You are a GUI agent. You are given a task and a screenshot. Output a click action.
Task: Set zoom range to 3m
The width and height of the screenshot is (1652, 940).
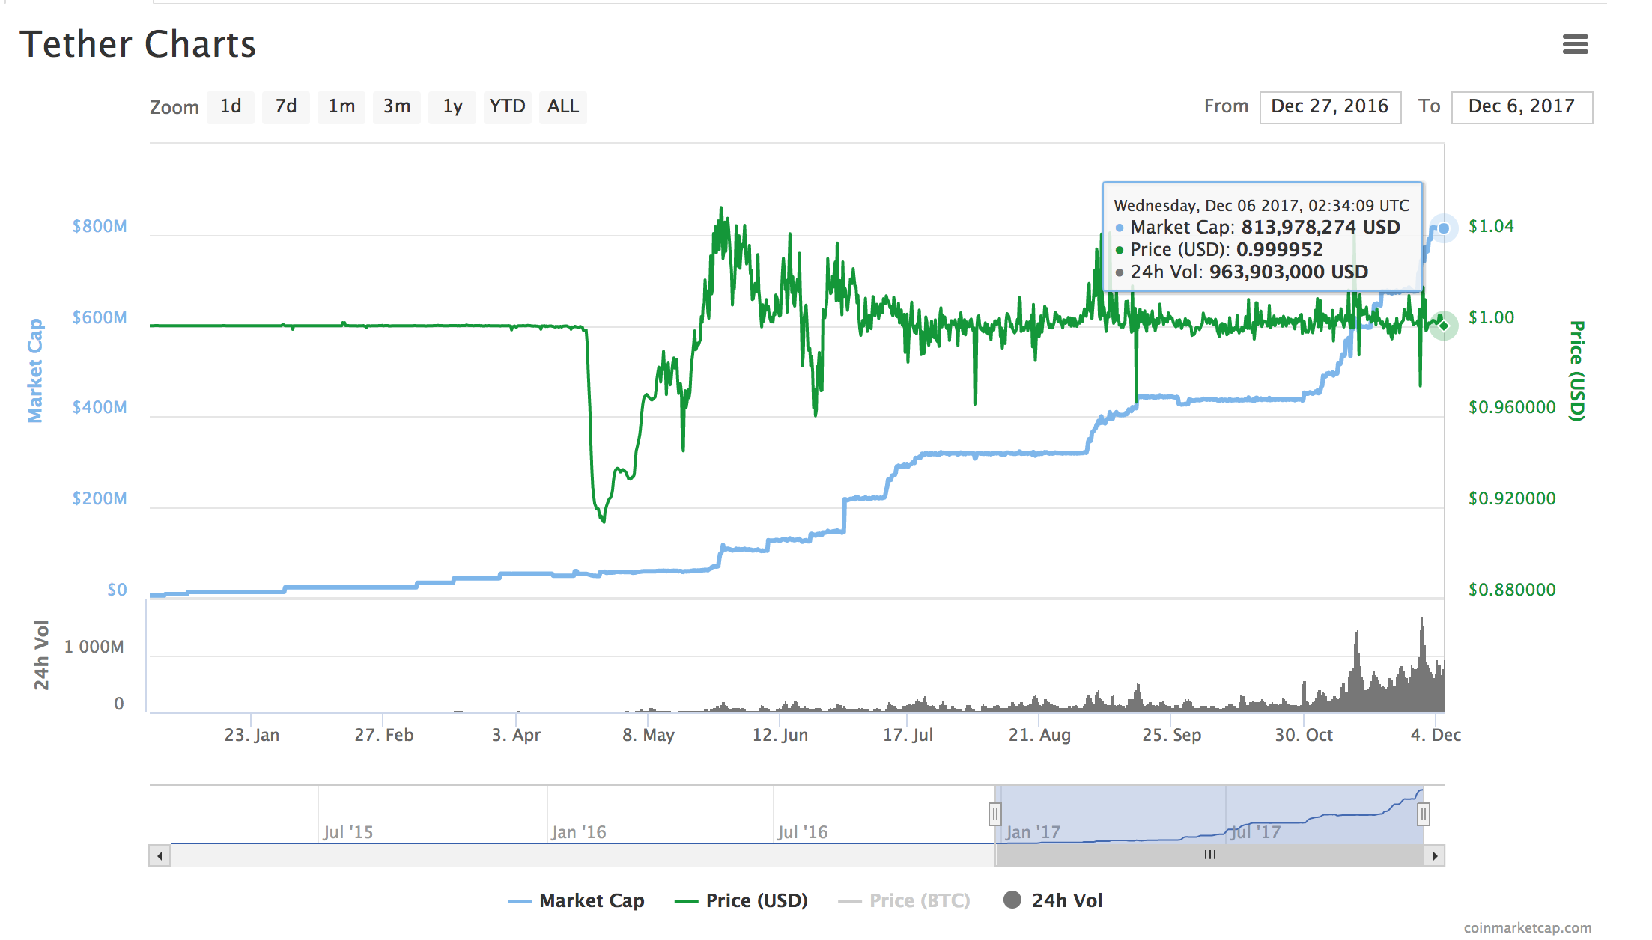pos(397,106)
